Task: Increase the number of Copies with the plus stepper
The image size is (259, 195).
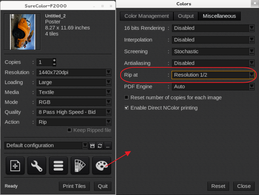Action: pos(54,60)
